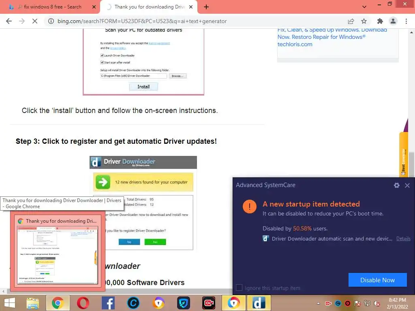Click the Google Chrome taskbar icon
Viewport: 415px width, 311px height.
(58, 303)
